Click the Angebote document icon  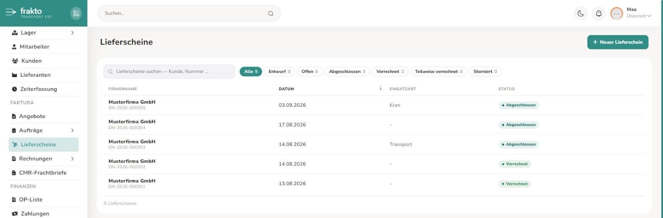(x=14, y=116)
